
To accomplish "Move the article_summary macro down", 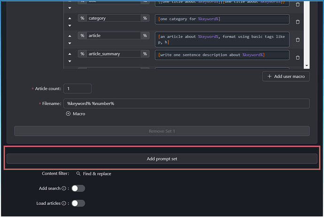I will [x=70, y=61].
